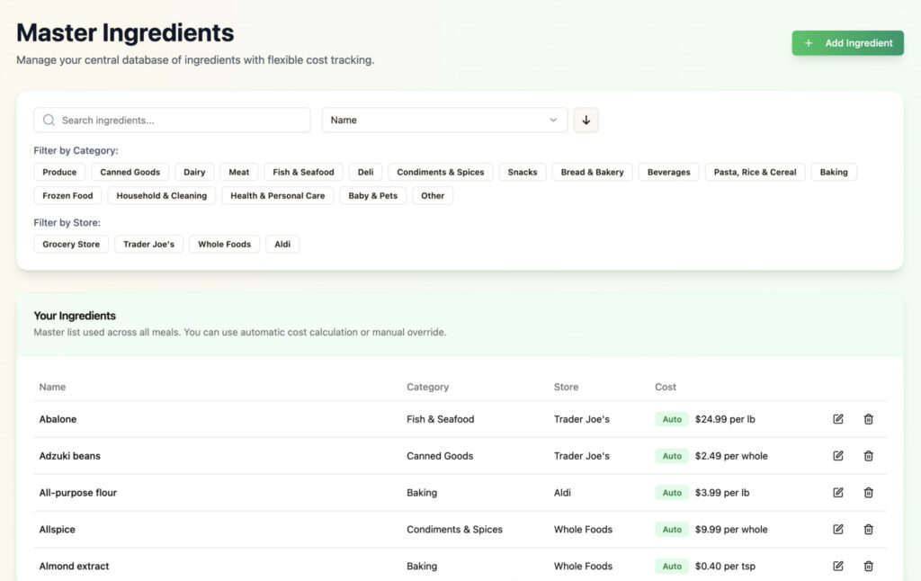Click the edit icon for Almond extract
The image size is (921, 581).
tap(838, 567)
